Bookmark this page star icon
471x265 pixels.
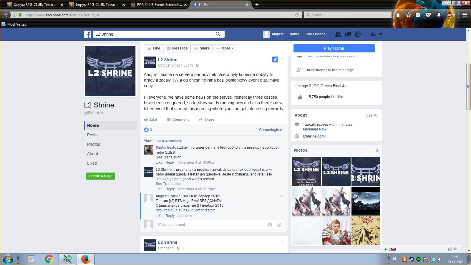[409, 15]
